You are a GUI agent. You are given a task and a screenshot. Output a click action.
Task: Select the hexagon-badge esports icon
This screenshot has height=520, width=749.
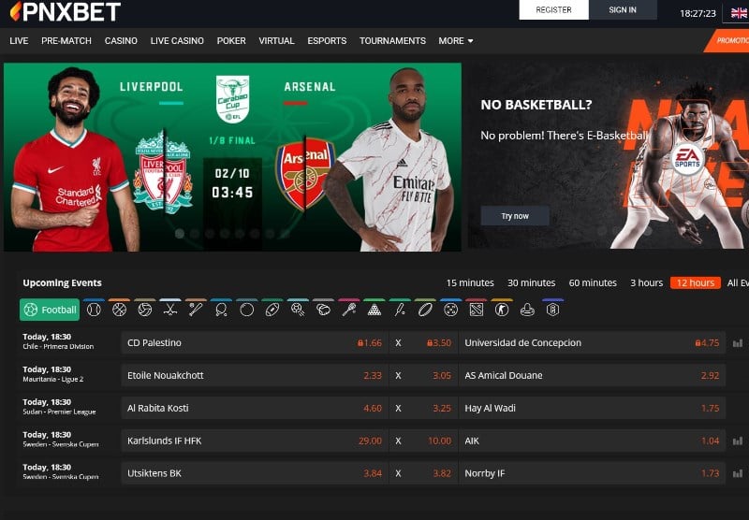(552, 311)
